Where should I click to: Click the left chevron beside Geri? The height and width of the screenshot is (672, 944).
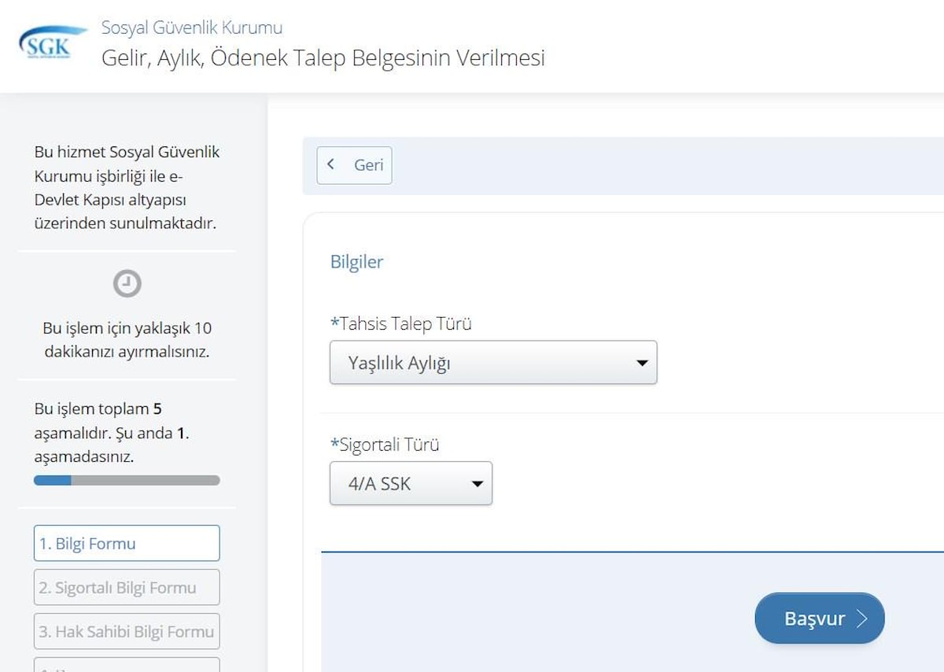(x=331, y=164)
